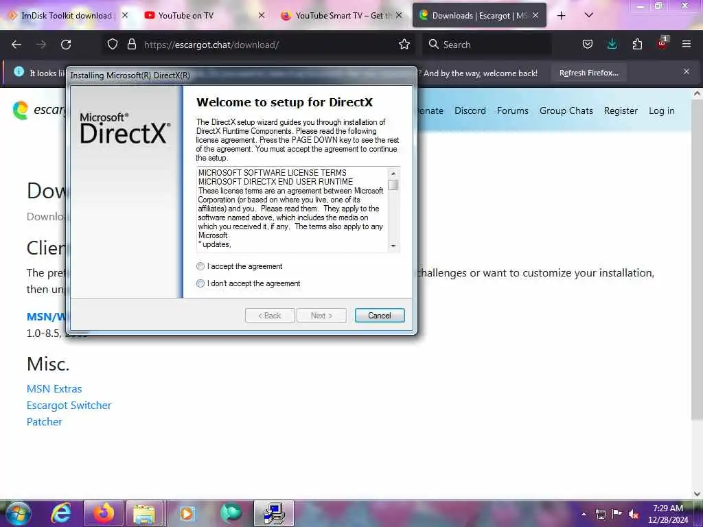Viewport: 703px width, 527px height.
Task: Open Discord in the Escargot navigation
Action: pyautogui.click(x=470, y=110)
